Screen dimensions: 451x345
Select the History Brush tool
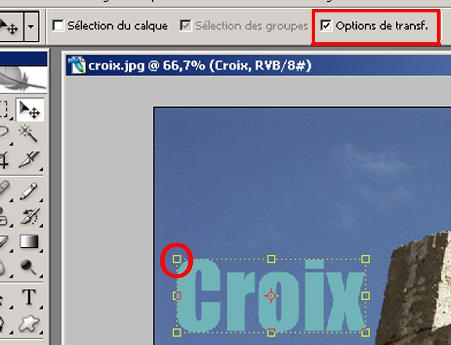(30, 216)
